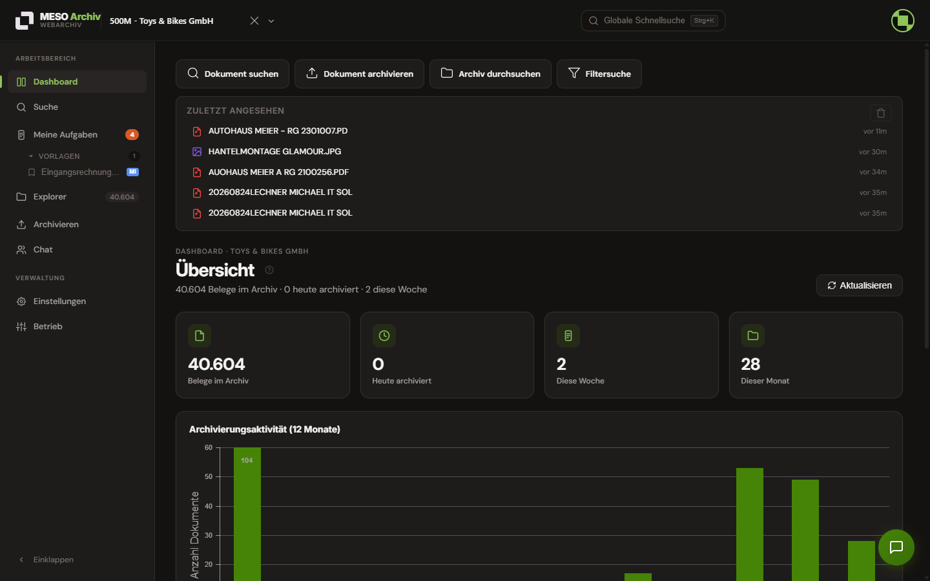Image resolution: width=930 pixels, height=581 pixels.
Task: Click the Dieser Monat folder icon
Action: (753, 336)
